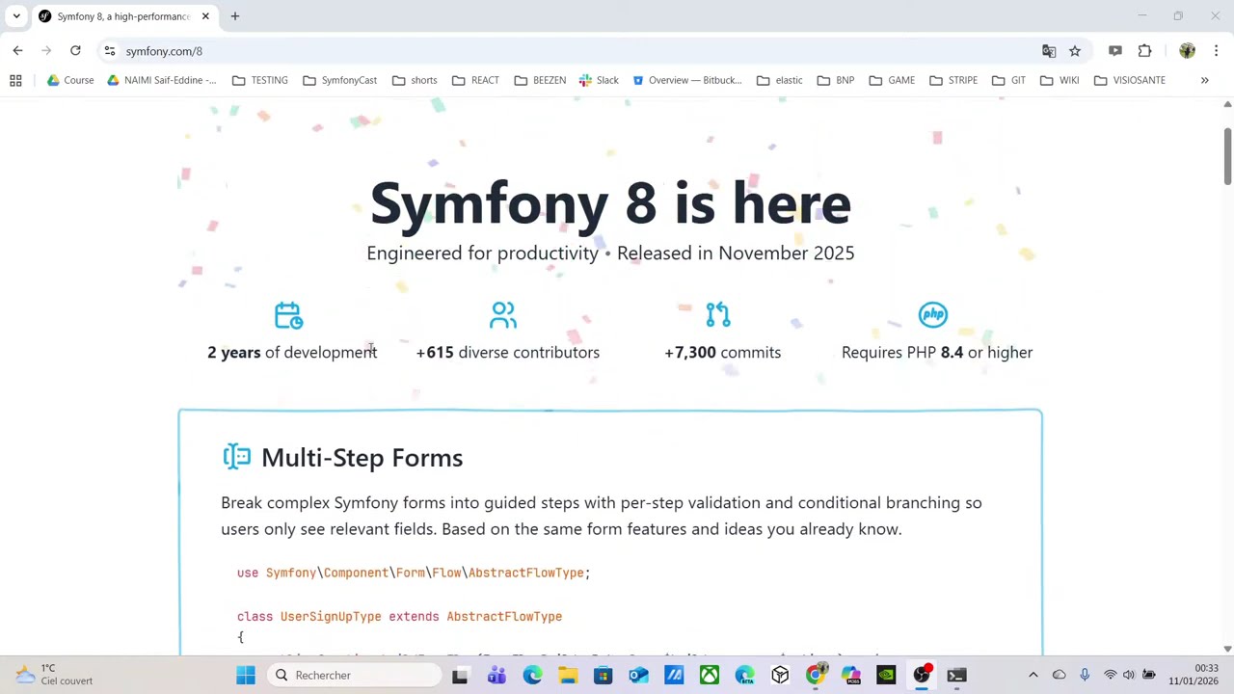The height and width of the screenshot is (694, 1234).
Task: Close the Symfony 8 tab
Action: tap(205, 16)
